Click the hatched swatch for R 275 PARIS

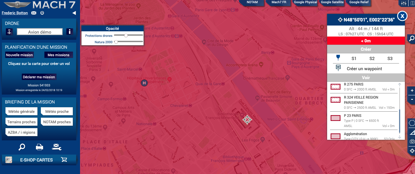tap(336, 87)
